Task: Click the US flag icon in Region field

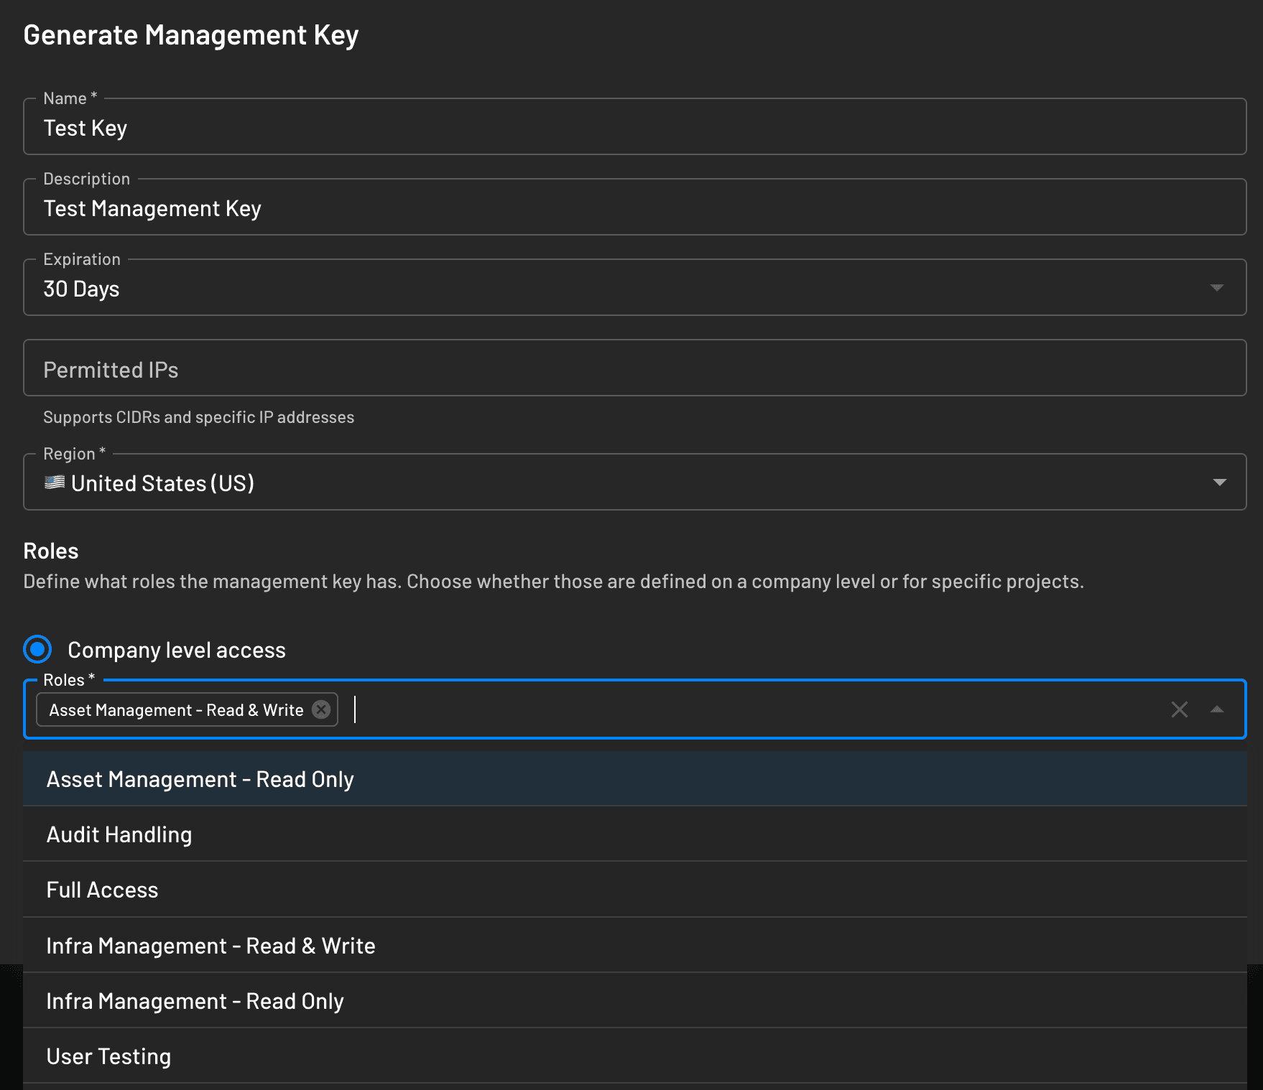Action: tap(53, 482)
